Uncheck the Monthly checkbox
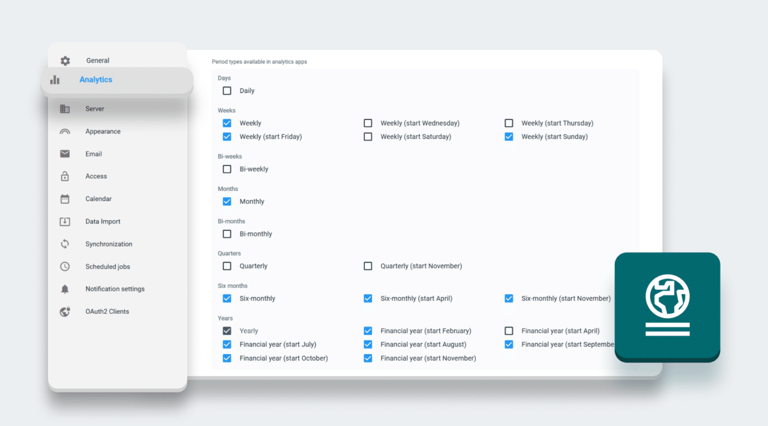The width and height of the screenshot is (768, 426). pyautogui.click(x=227, y=202)
